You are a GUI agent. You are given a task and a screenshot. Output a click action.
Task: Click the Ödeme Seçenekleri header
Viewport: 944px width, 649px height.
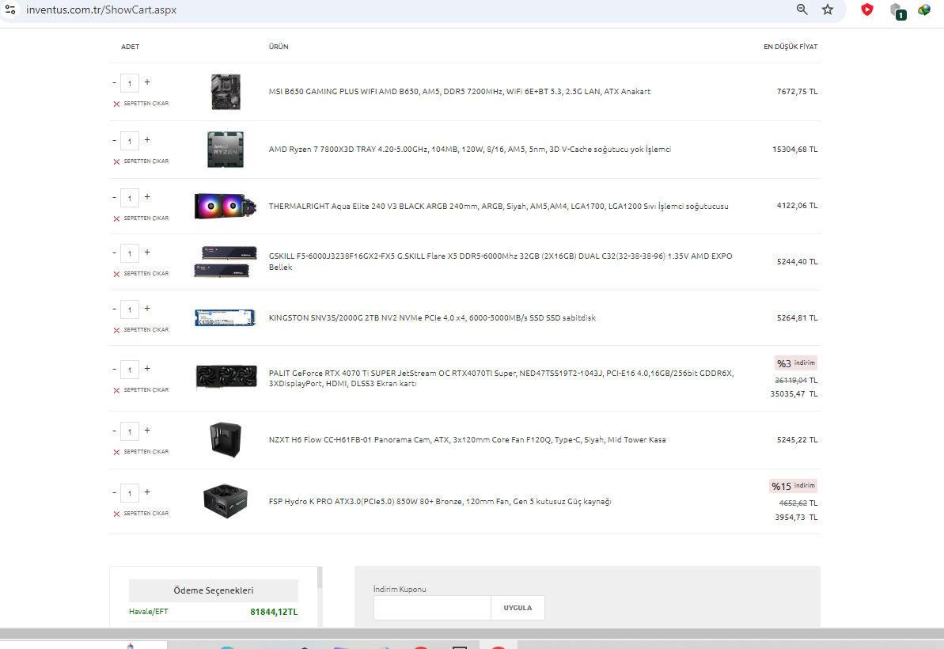click(214, 590)
